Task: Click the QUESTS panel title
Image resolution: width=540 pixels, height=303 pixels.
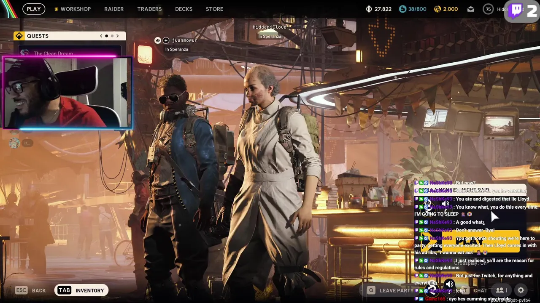Action: pos(38,36)
